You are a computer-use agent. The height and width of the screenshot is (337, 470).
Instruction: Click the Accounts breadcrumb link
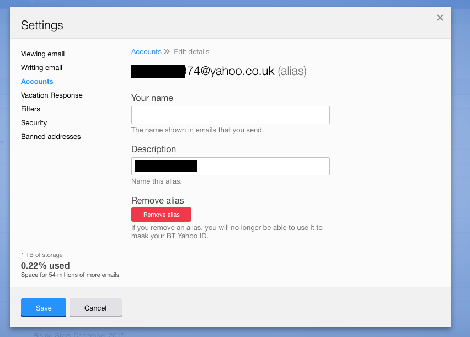click(146, 52)
